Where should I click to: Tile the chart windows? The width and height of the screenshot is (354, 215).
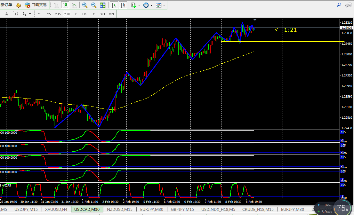pyautogui.click(x=103, y=5)
